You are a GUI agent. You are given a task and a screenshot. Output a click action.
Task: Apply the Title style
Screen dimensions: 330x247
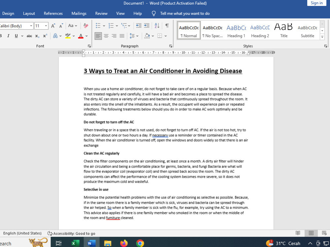tap(284, 30)
